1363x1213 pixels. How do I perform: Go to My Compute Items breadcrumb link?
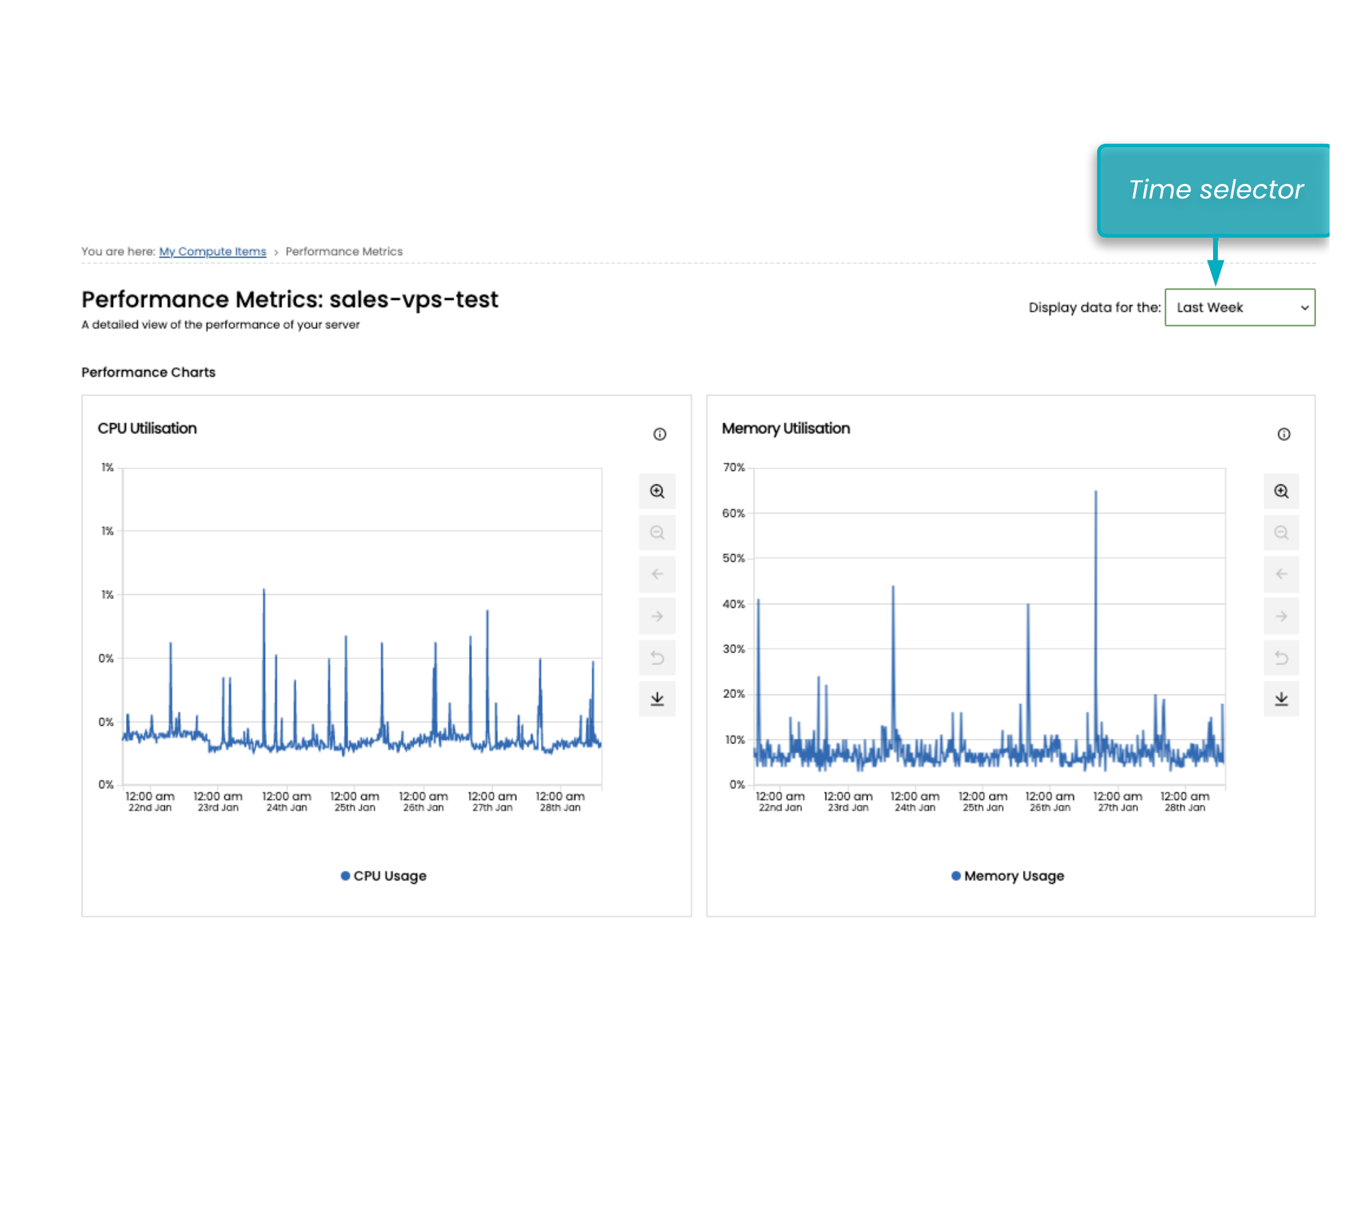[x=213, y=251]
